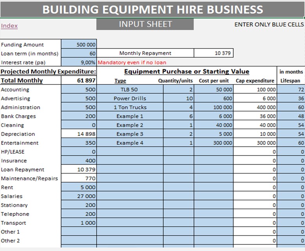The width and height of the screenshot is (305, 251).
Task: Select the empty Other 2 expense cell
Action: click(79, 240)
